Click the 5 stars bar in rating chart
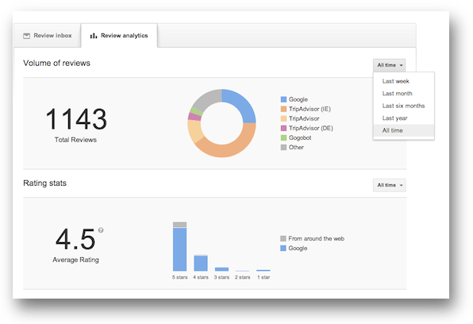The width and height of the screenshot is (473, 324). (x=180, y=246)
